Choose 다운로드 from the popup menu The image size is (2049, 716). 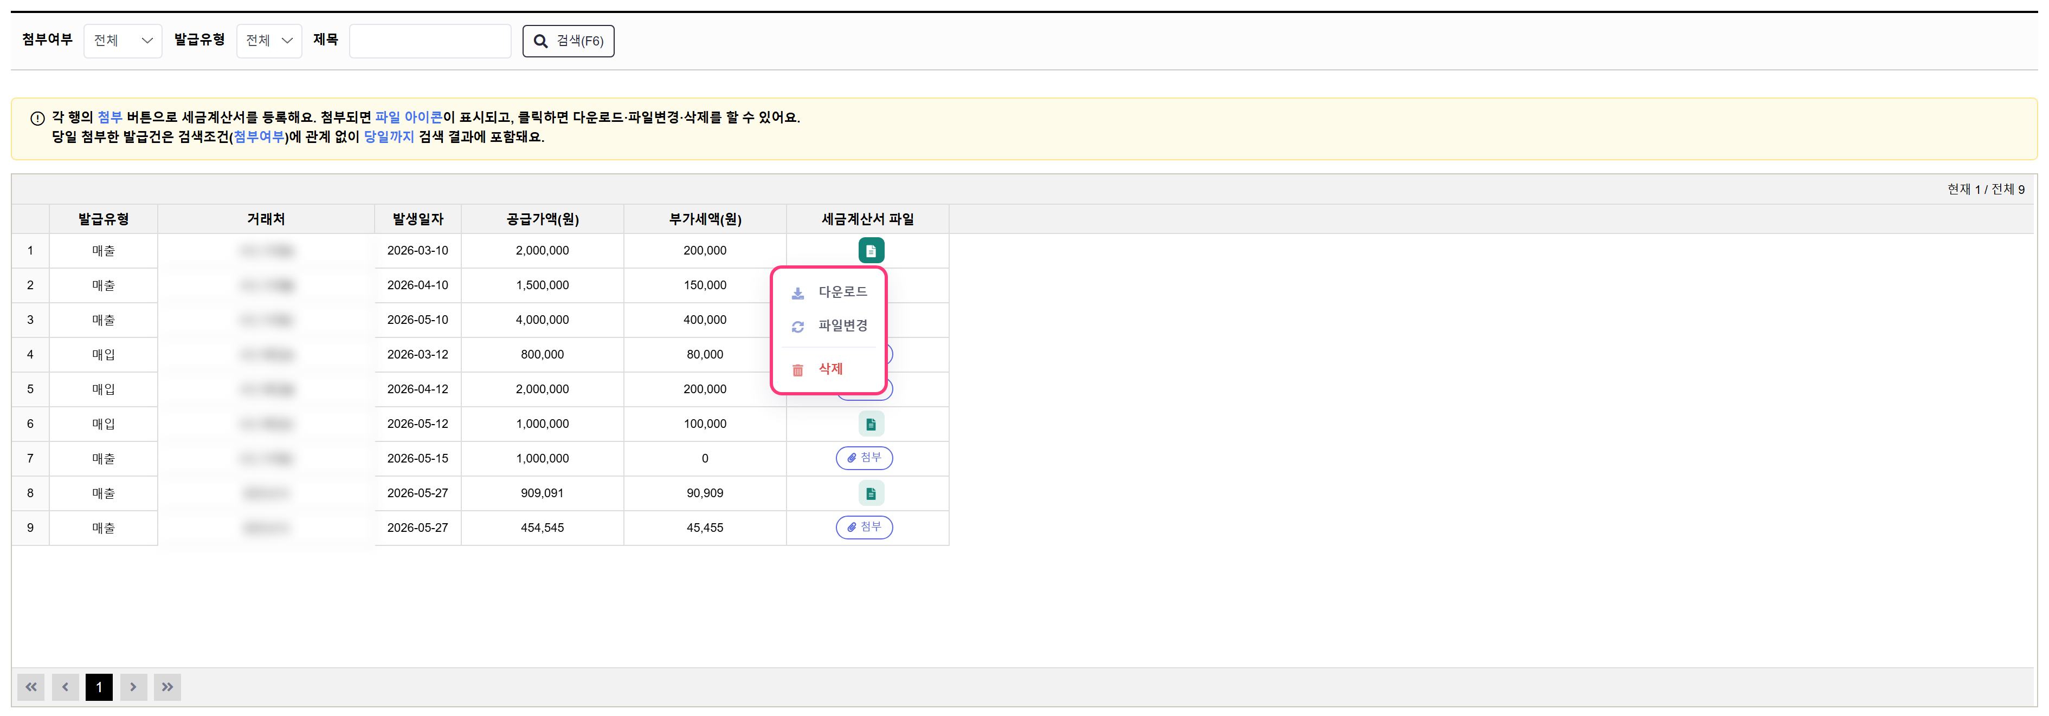click(x=828, y=292)
